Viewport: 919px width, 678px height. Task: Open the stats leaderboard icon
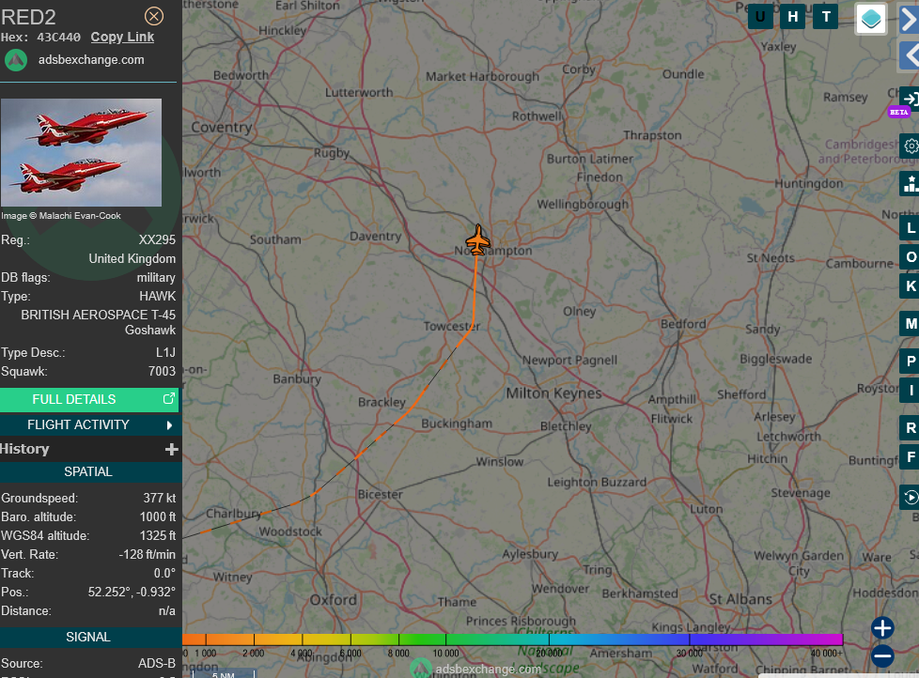[910, 184]
